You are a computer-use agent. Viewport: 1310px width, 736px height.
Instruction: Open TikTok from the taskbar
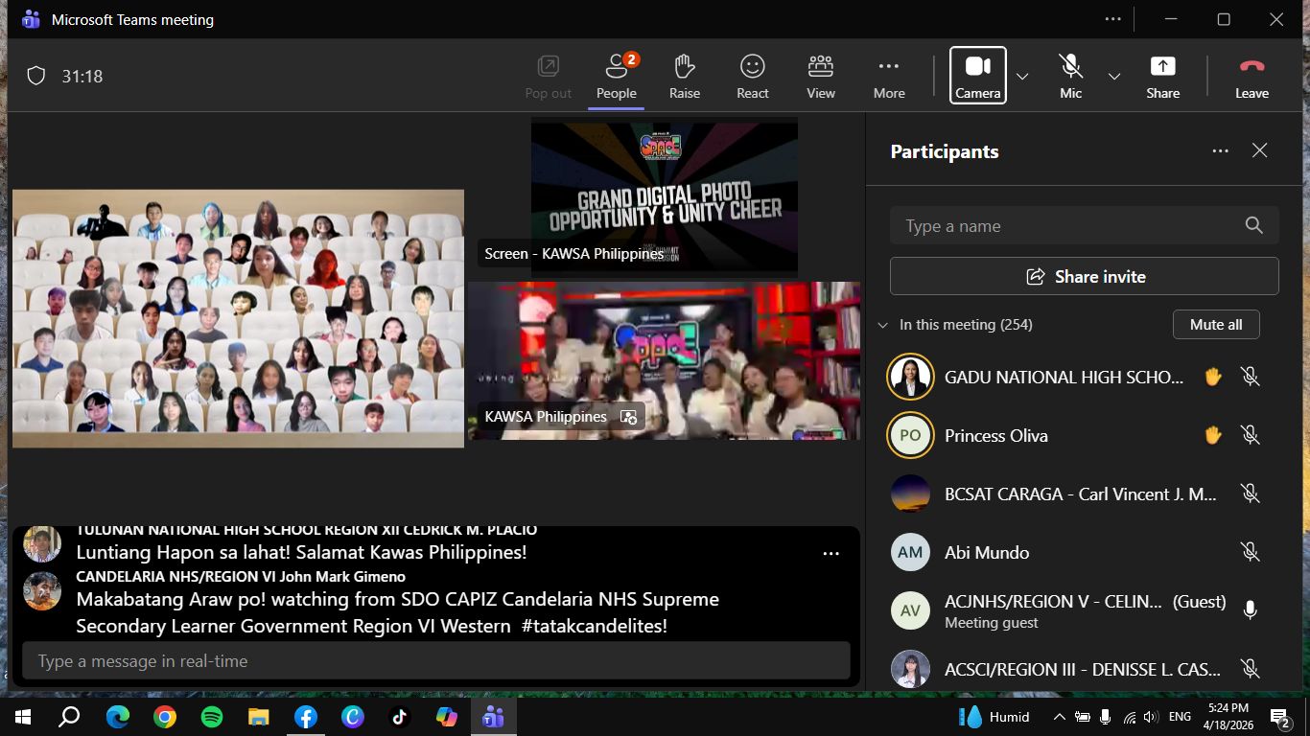point(399,717)
